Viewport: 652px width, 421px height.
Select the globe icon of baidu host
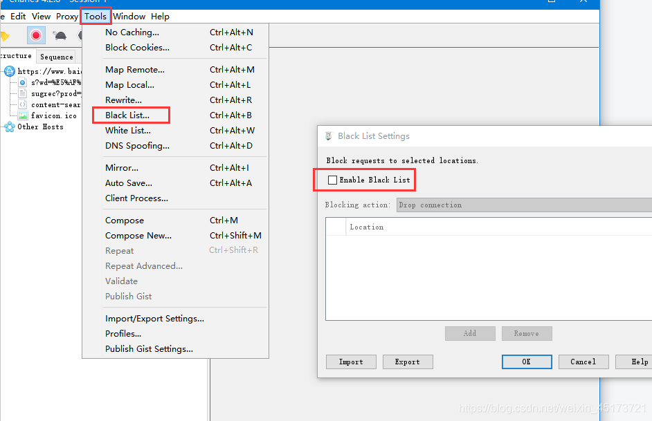pos(10,71)
